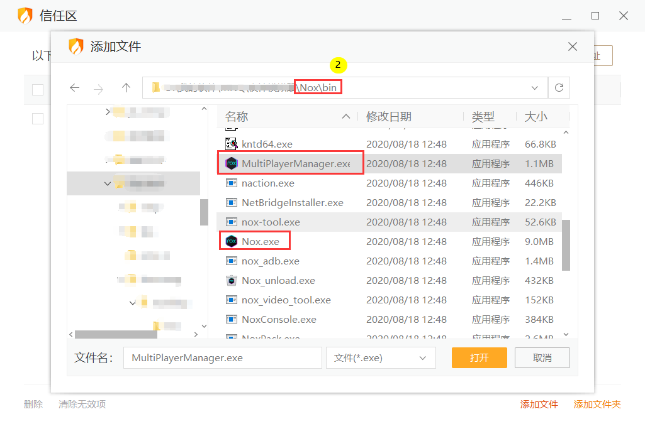Click the 文件名 input field
Viewport: 645px width, 424px height.
click(x=223, y=358)
